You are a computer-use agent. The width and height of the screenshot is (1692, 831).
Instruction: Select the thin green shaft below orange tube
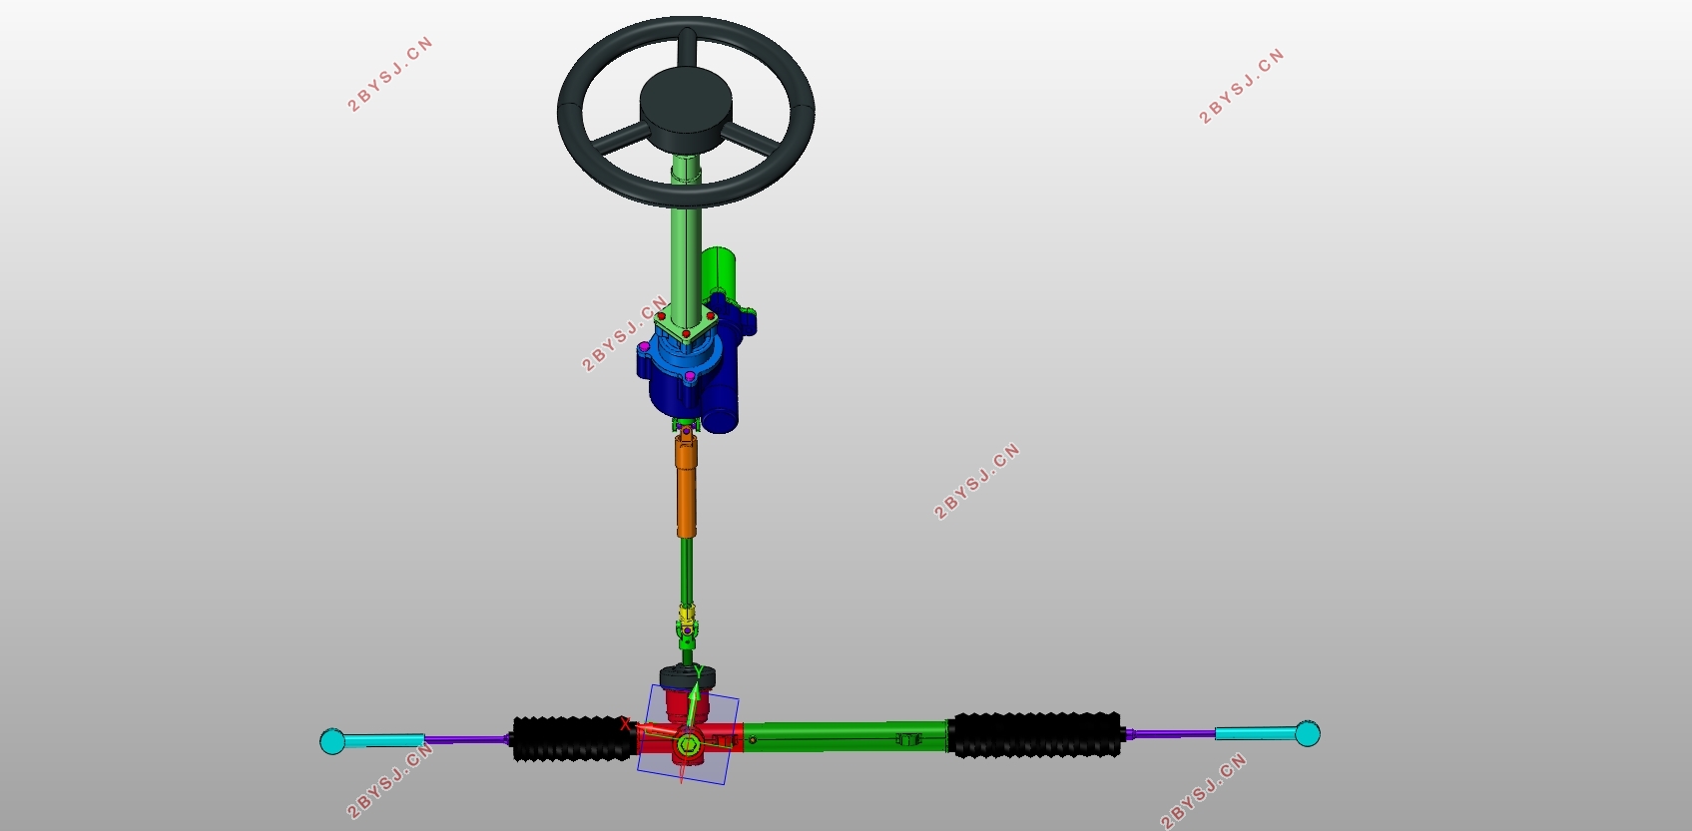(x=686, y=571)
